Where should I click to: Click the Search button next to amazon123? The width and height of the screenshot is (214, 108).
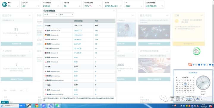(22, 106)
